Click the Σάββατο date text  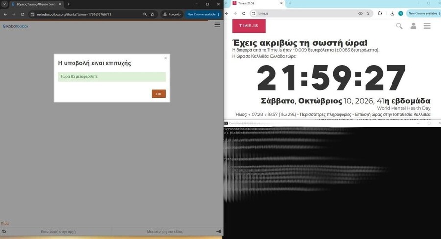[x=278, y=101]
